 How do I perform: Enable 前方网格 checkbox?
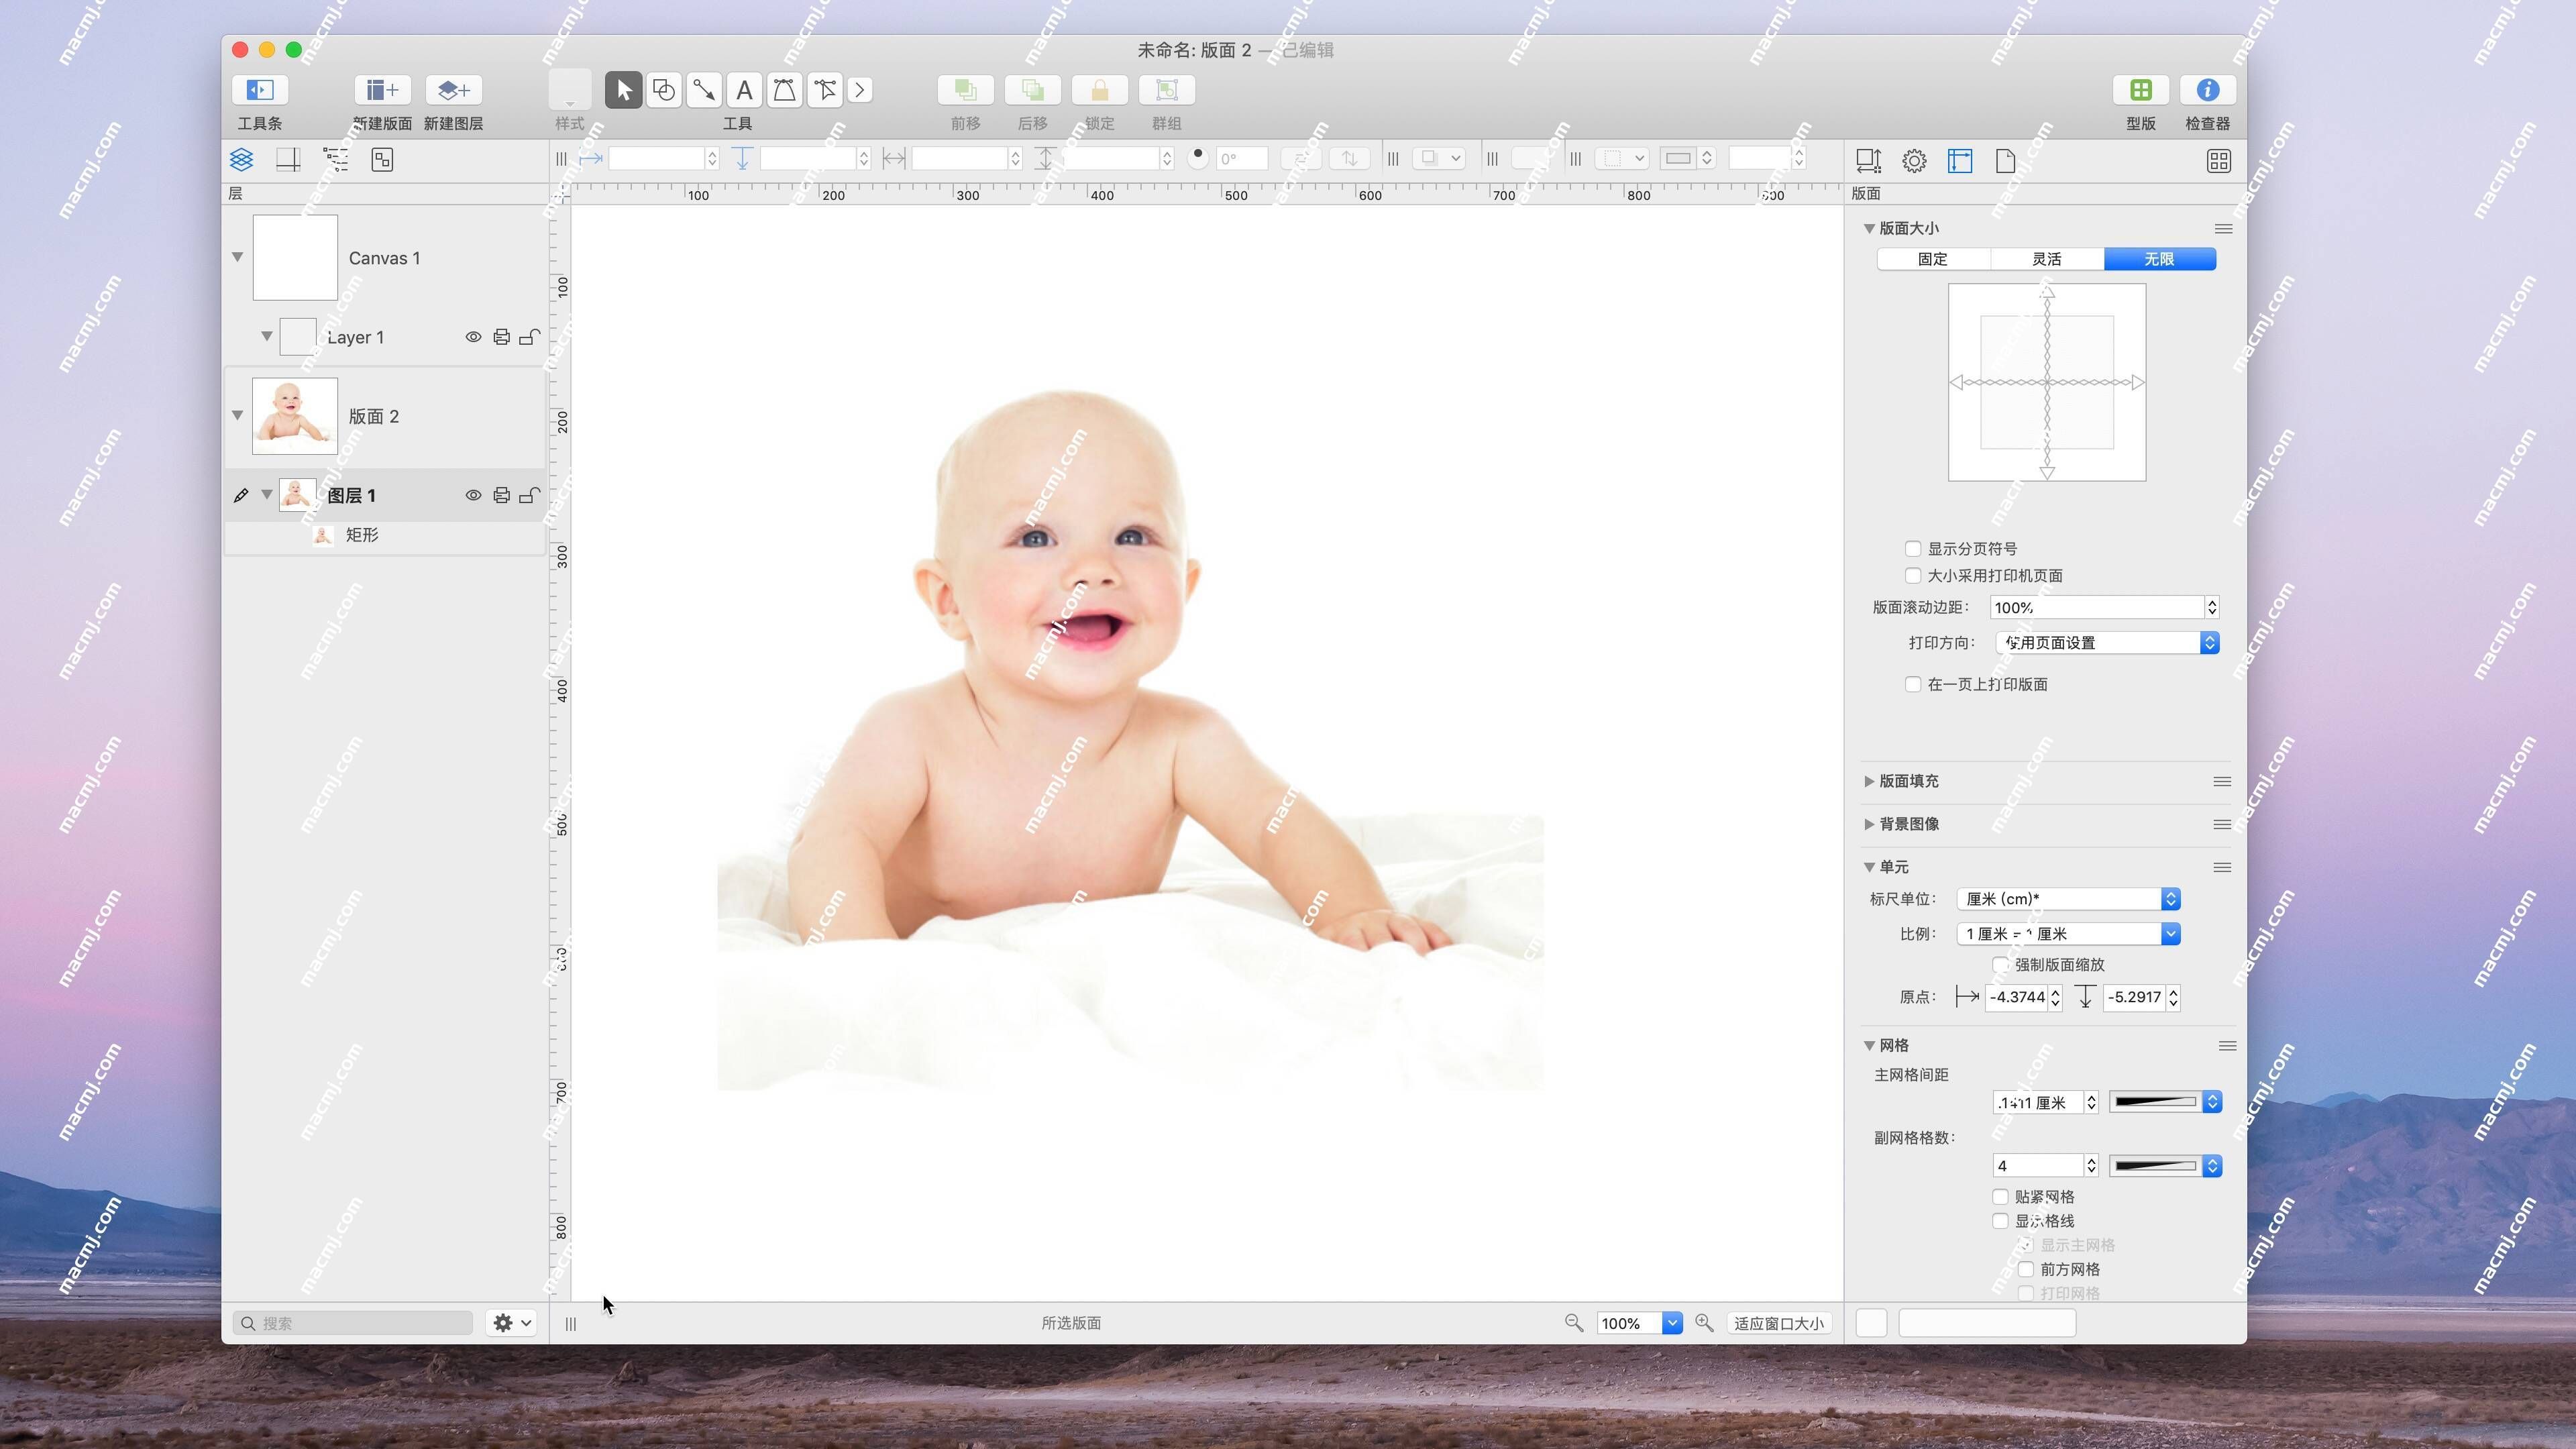pyautogui.click(x=2026, y=1270)
